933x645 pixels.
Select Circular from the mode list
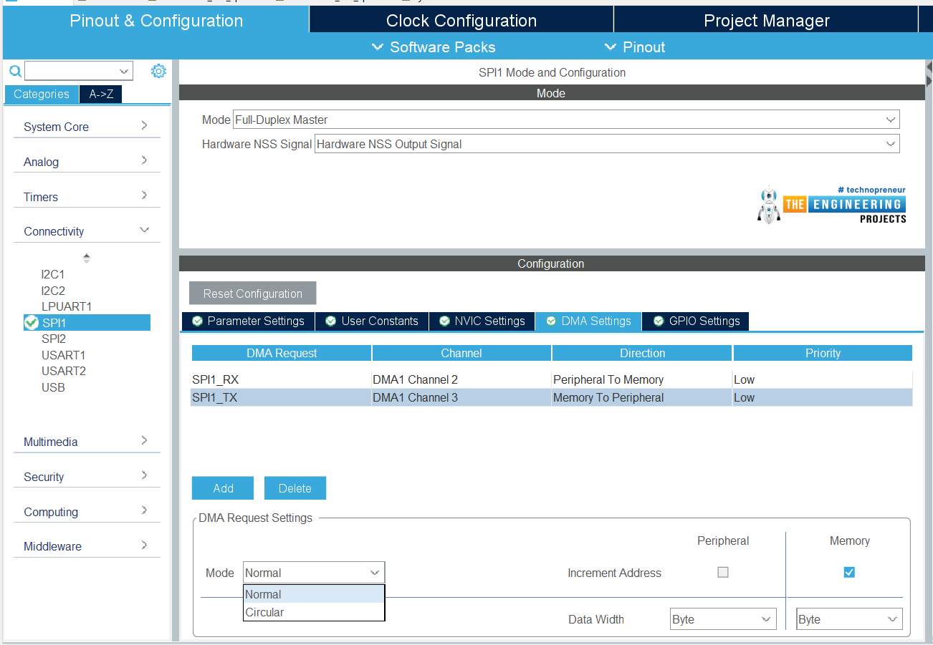point(314,612)
